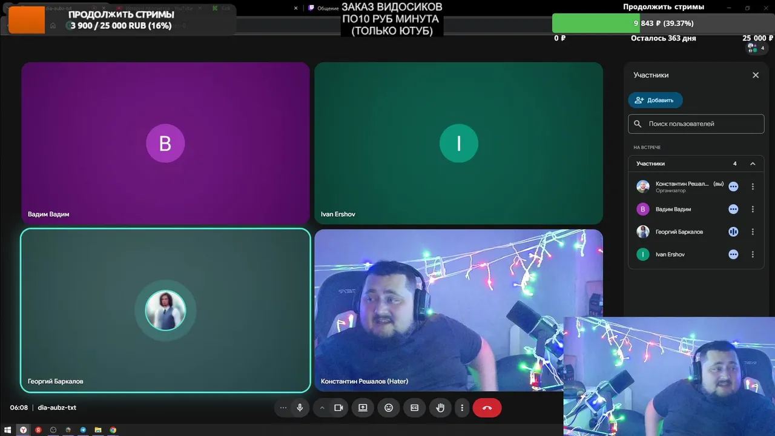Image resolution: width=775 pixels, height=436 pixels.
Task: Open the more options menu in the call bar
Action: point(462,408)
